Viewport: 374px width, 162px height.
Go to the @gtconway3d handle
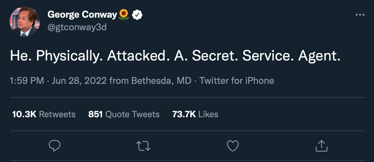pyautogui.click(x=77, y=27)
